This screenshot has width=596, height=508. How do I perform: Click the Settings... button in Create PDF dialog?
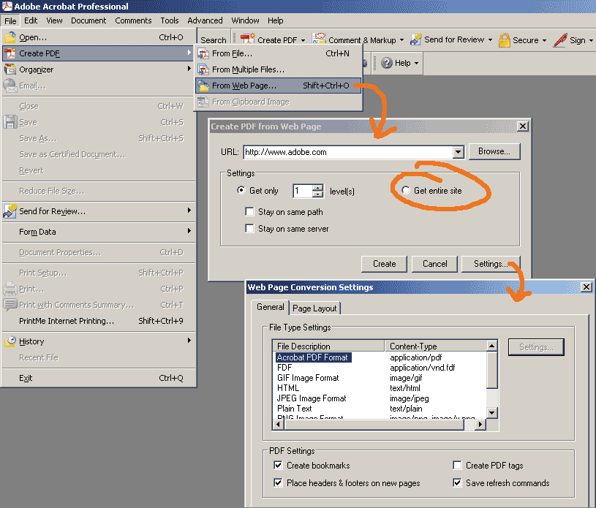[491, 264]
